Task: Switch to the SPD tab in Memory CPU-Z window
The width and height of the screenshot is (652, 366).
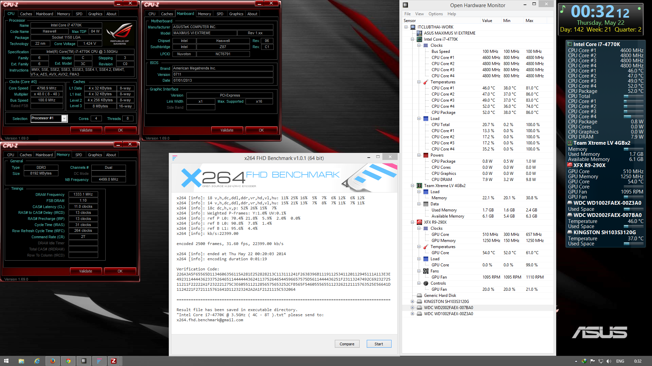Action: click(x=78, y=155)
